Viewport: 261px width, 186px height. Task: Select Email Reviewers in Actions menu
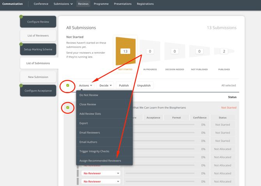90,133
